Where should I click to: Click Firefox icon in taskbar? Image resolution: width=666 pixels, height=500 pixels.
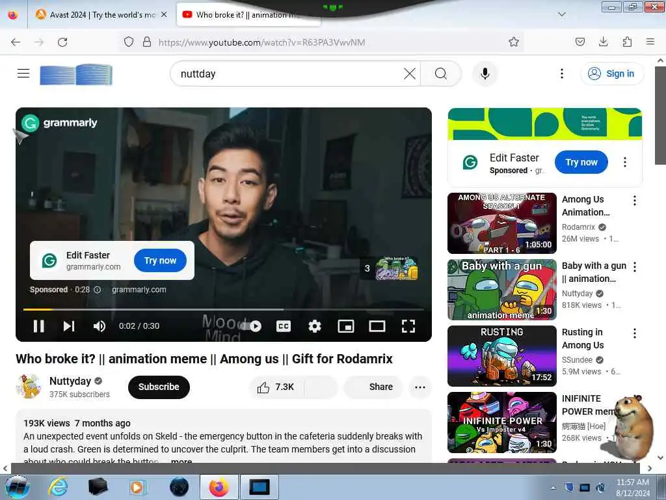click(219, 487)
